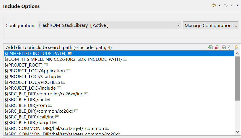This screenshot has height=138, width=241.
Task: Open the dialog view menu arrow
Action: 238,5
